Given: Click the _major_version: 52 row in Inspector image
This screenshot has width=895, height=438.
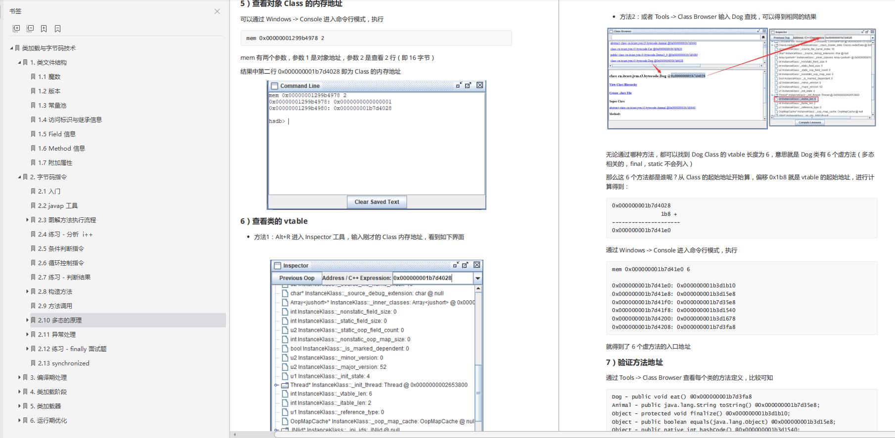Looking at the screenshot, I should click(338, 367).
